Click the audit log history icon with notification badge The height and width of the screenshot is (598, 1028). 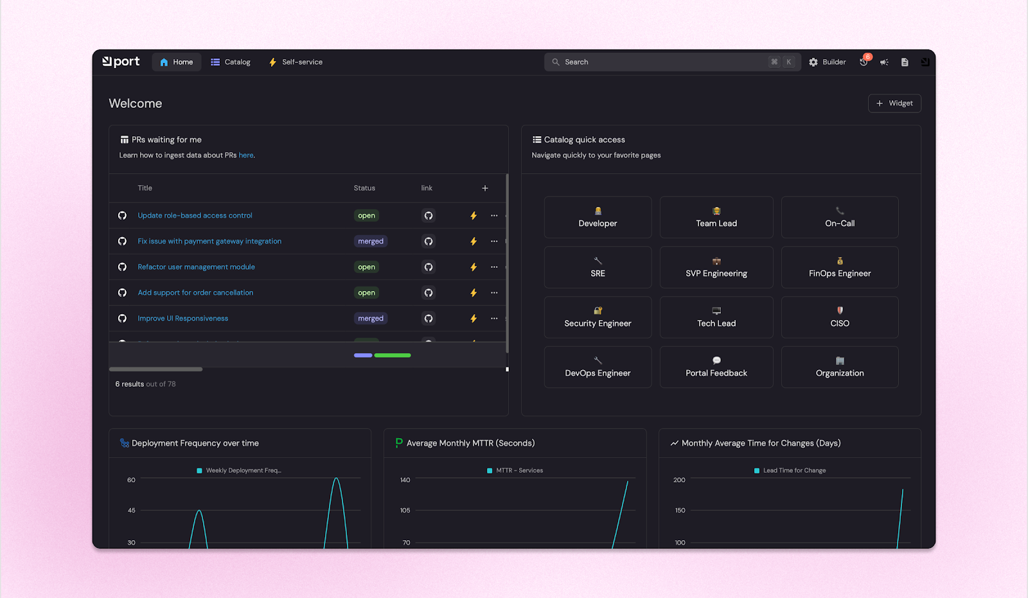[863, 62]
